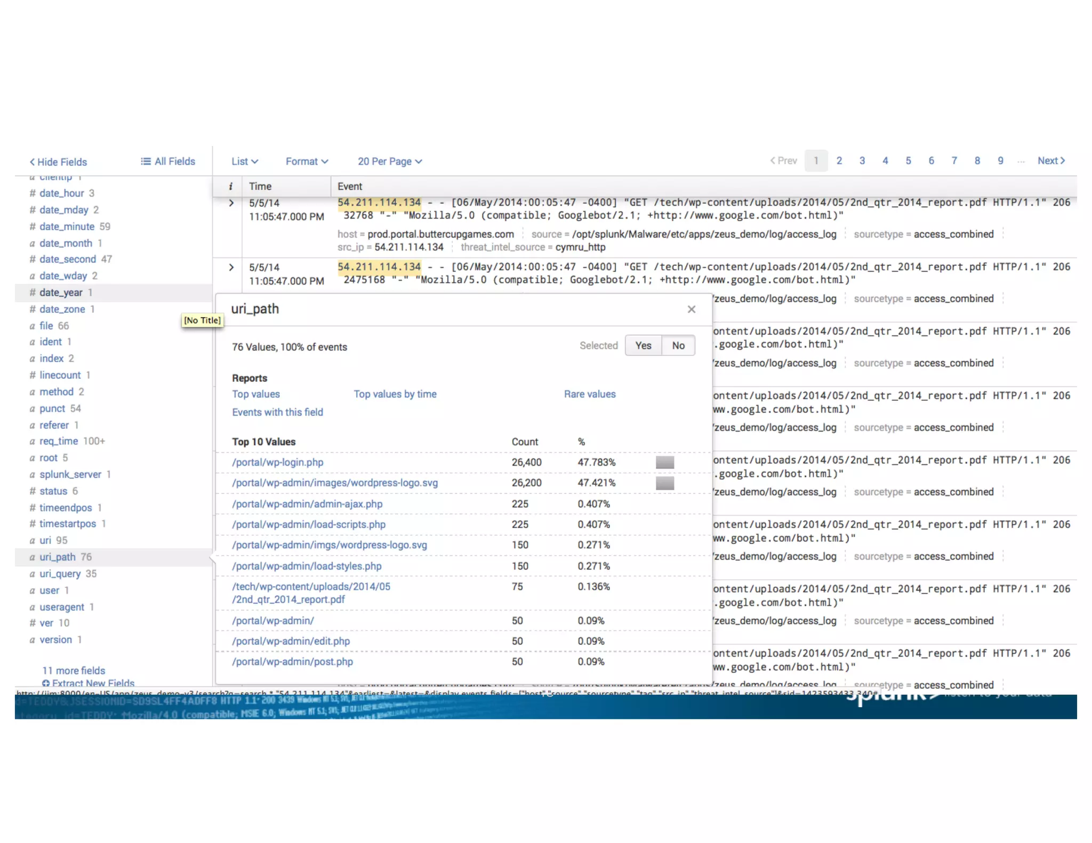Expand the first event row
Screen dimensions: 1092x843
point(231,203)
